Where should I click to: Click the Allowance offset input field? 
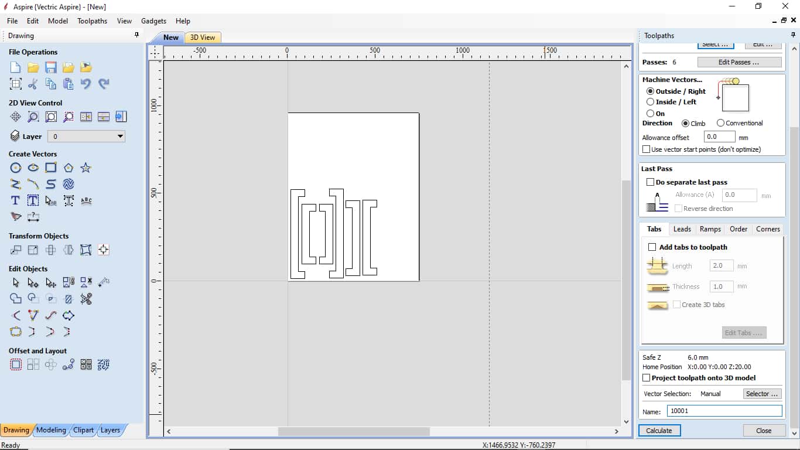719,137
